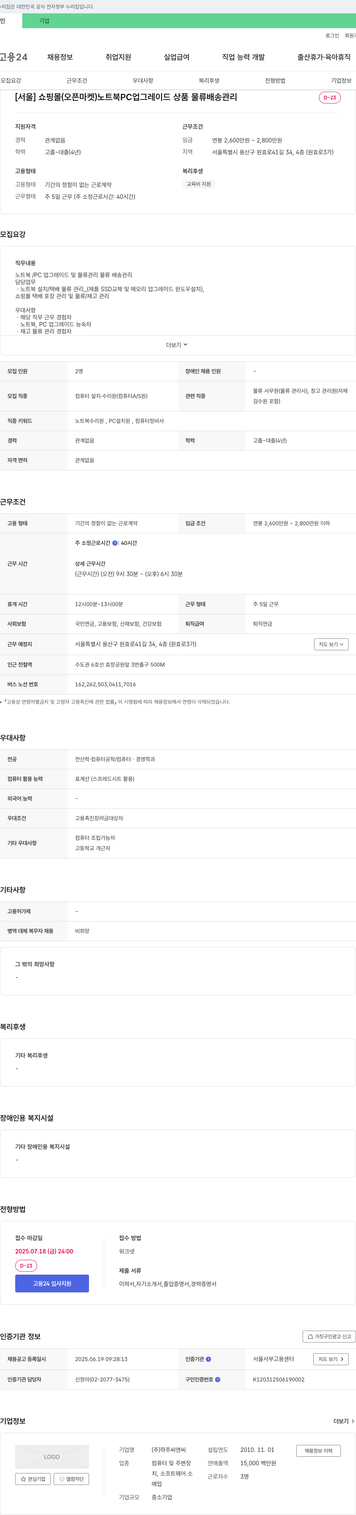This screenshot has width=356, height=1515.
Task: Expand the 더보기 section under 직무내용
Action: (x=177, y=345)
